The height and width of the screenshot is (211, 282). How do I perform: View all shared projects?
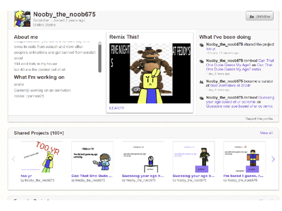tap(266, 133)
